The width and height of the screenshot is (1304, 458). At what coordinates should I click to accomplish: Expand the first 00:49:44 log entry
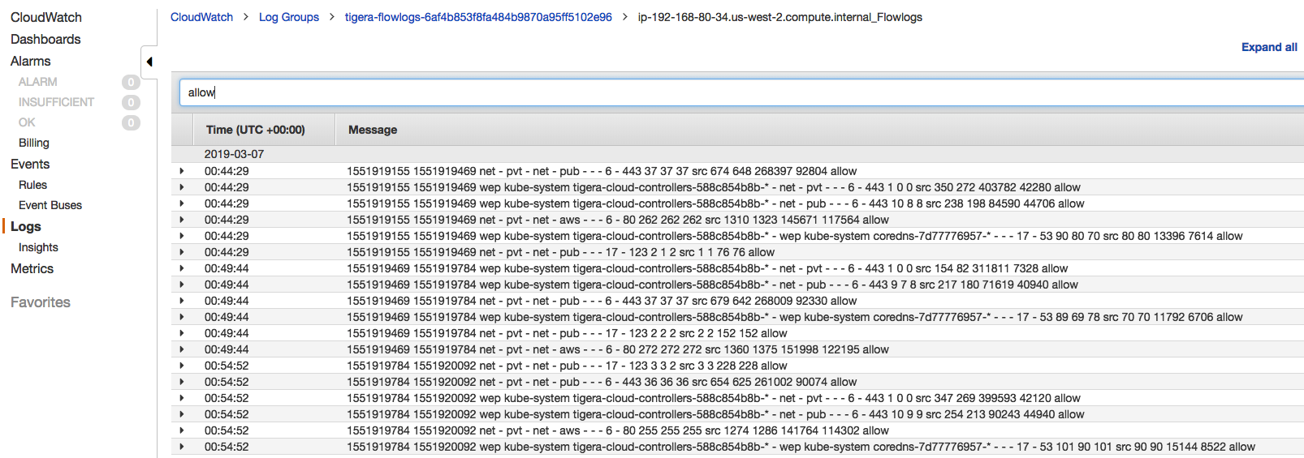(x=182, y=268)
